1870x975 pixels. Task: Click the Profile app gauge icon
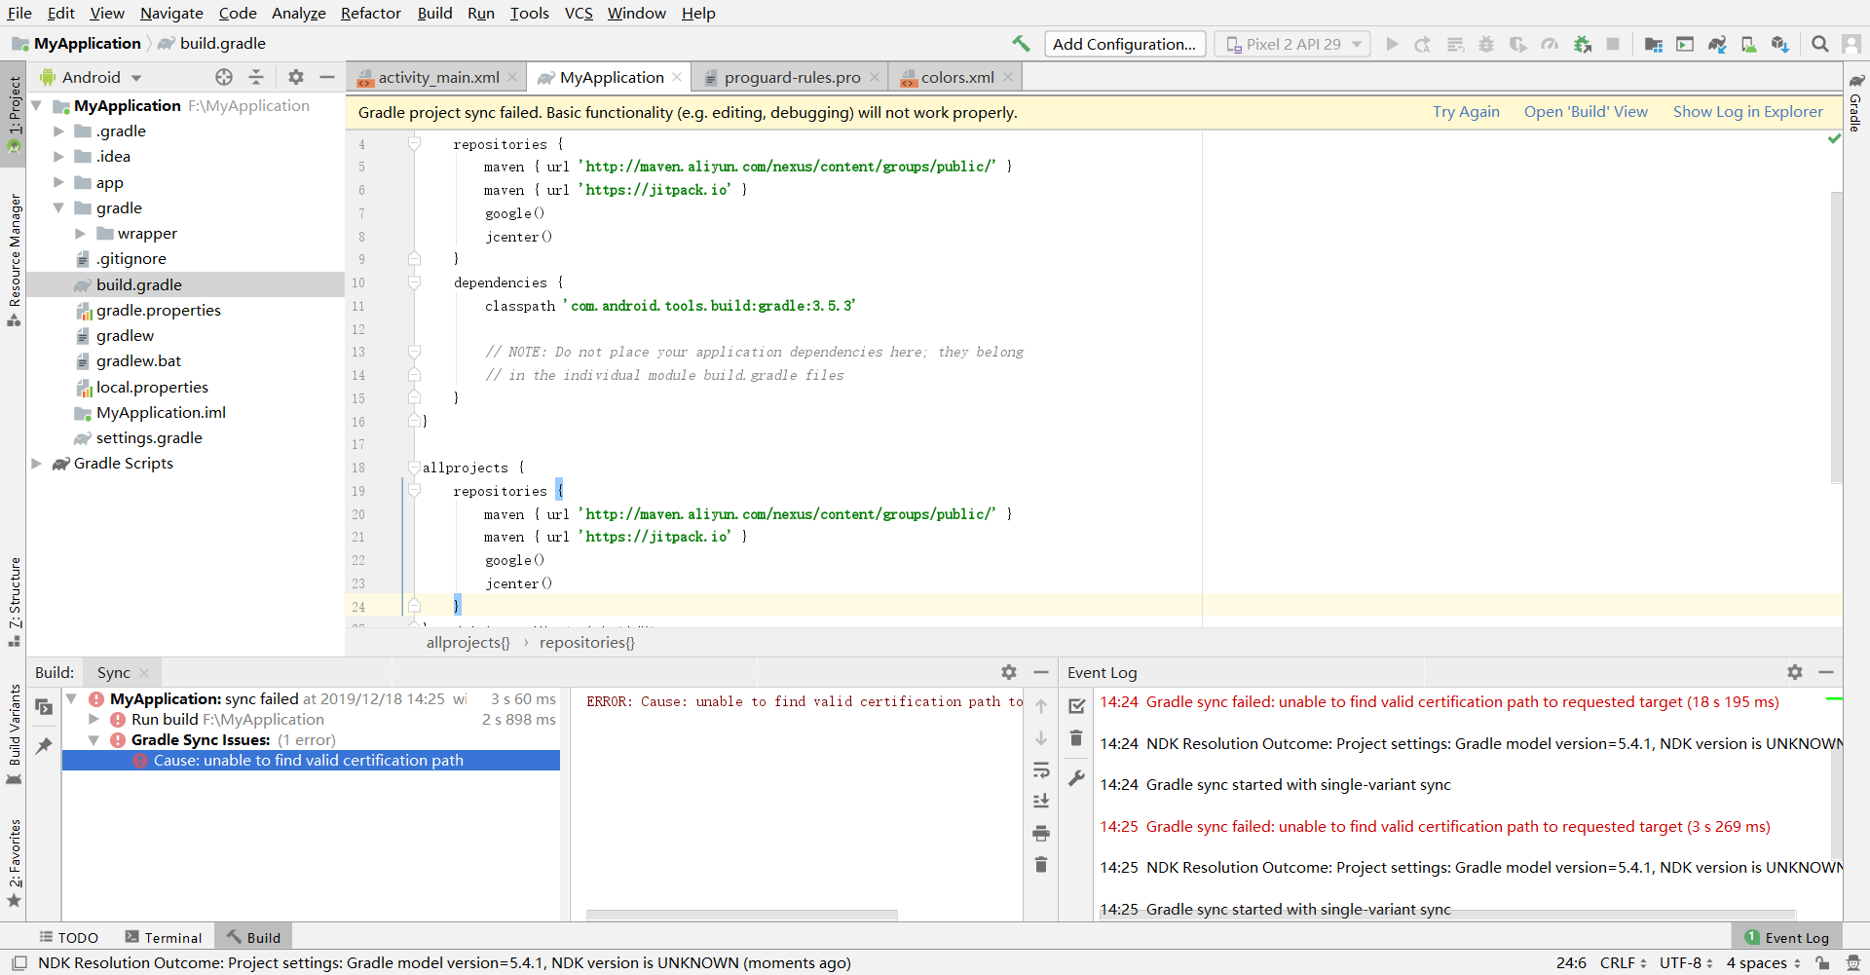pos(1550,44)
